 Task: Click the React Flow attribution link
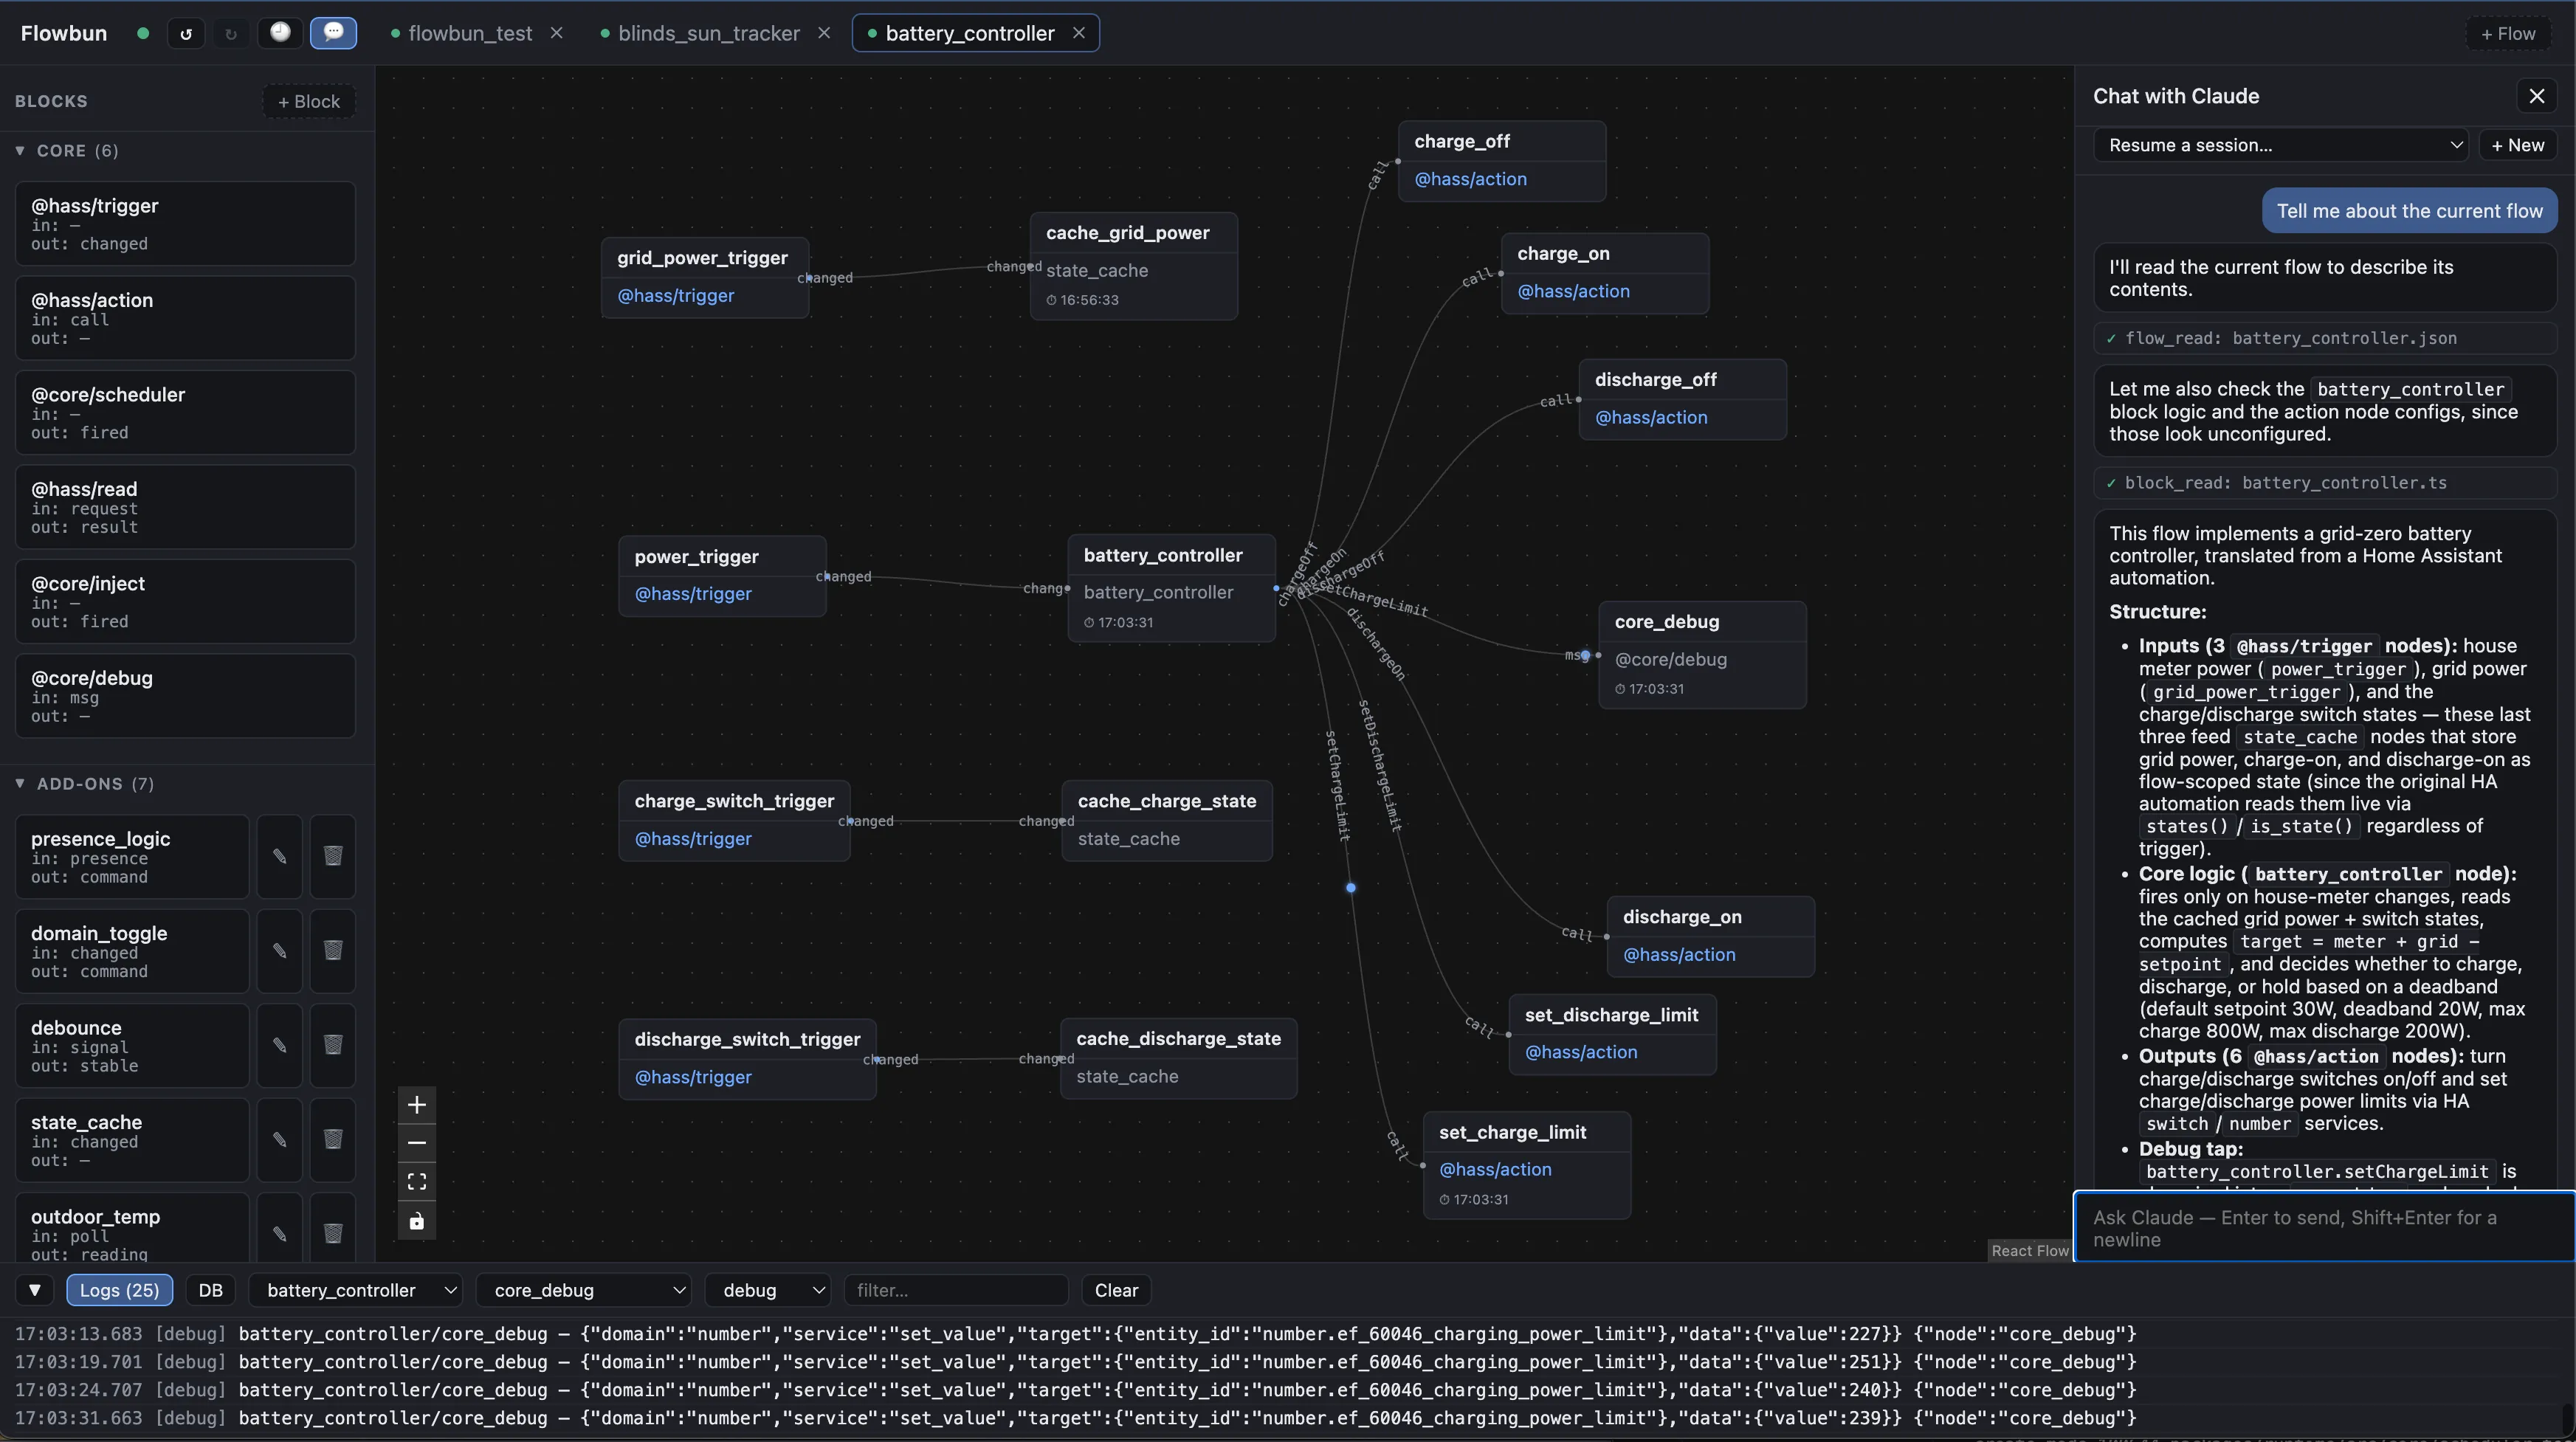tap(2029, 1251)
